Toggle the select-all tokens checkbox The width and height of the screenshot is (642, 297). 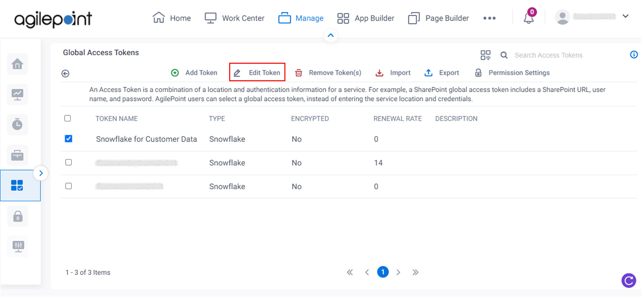68,118
